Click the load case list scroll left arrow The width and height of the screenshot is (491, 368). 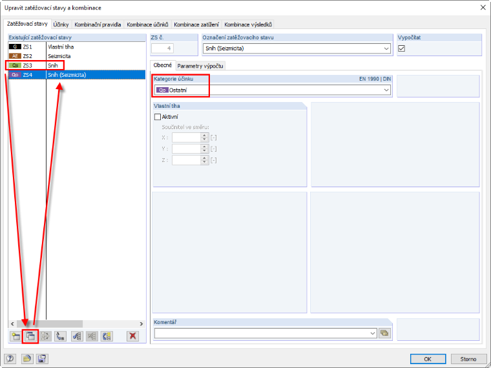point(12,323)
